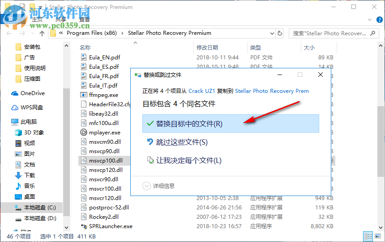Image resolution: width=385 pixels, height=242 pixels.
Task: Select 音乐 in navigation pane
Action: 30,186
